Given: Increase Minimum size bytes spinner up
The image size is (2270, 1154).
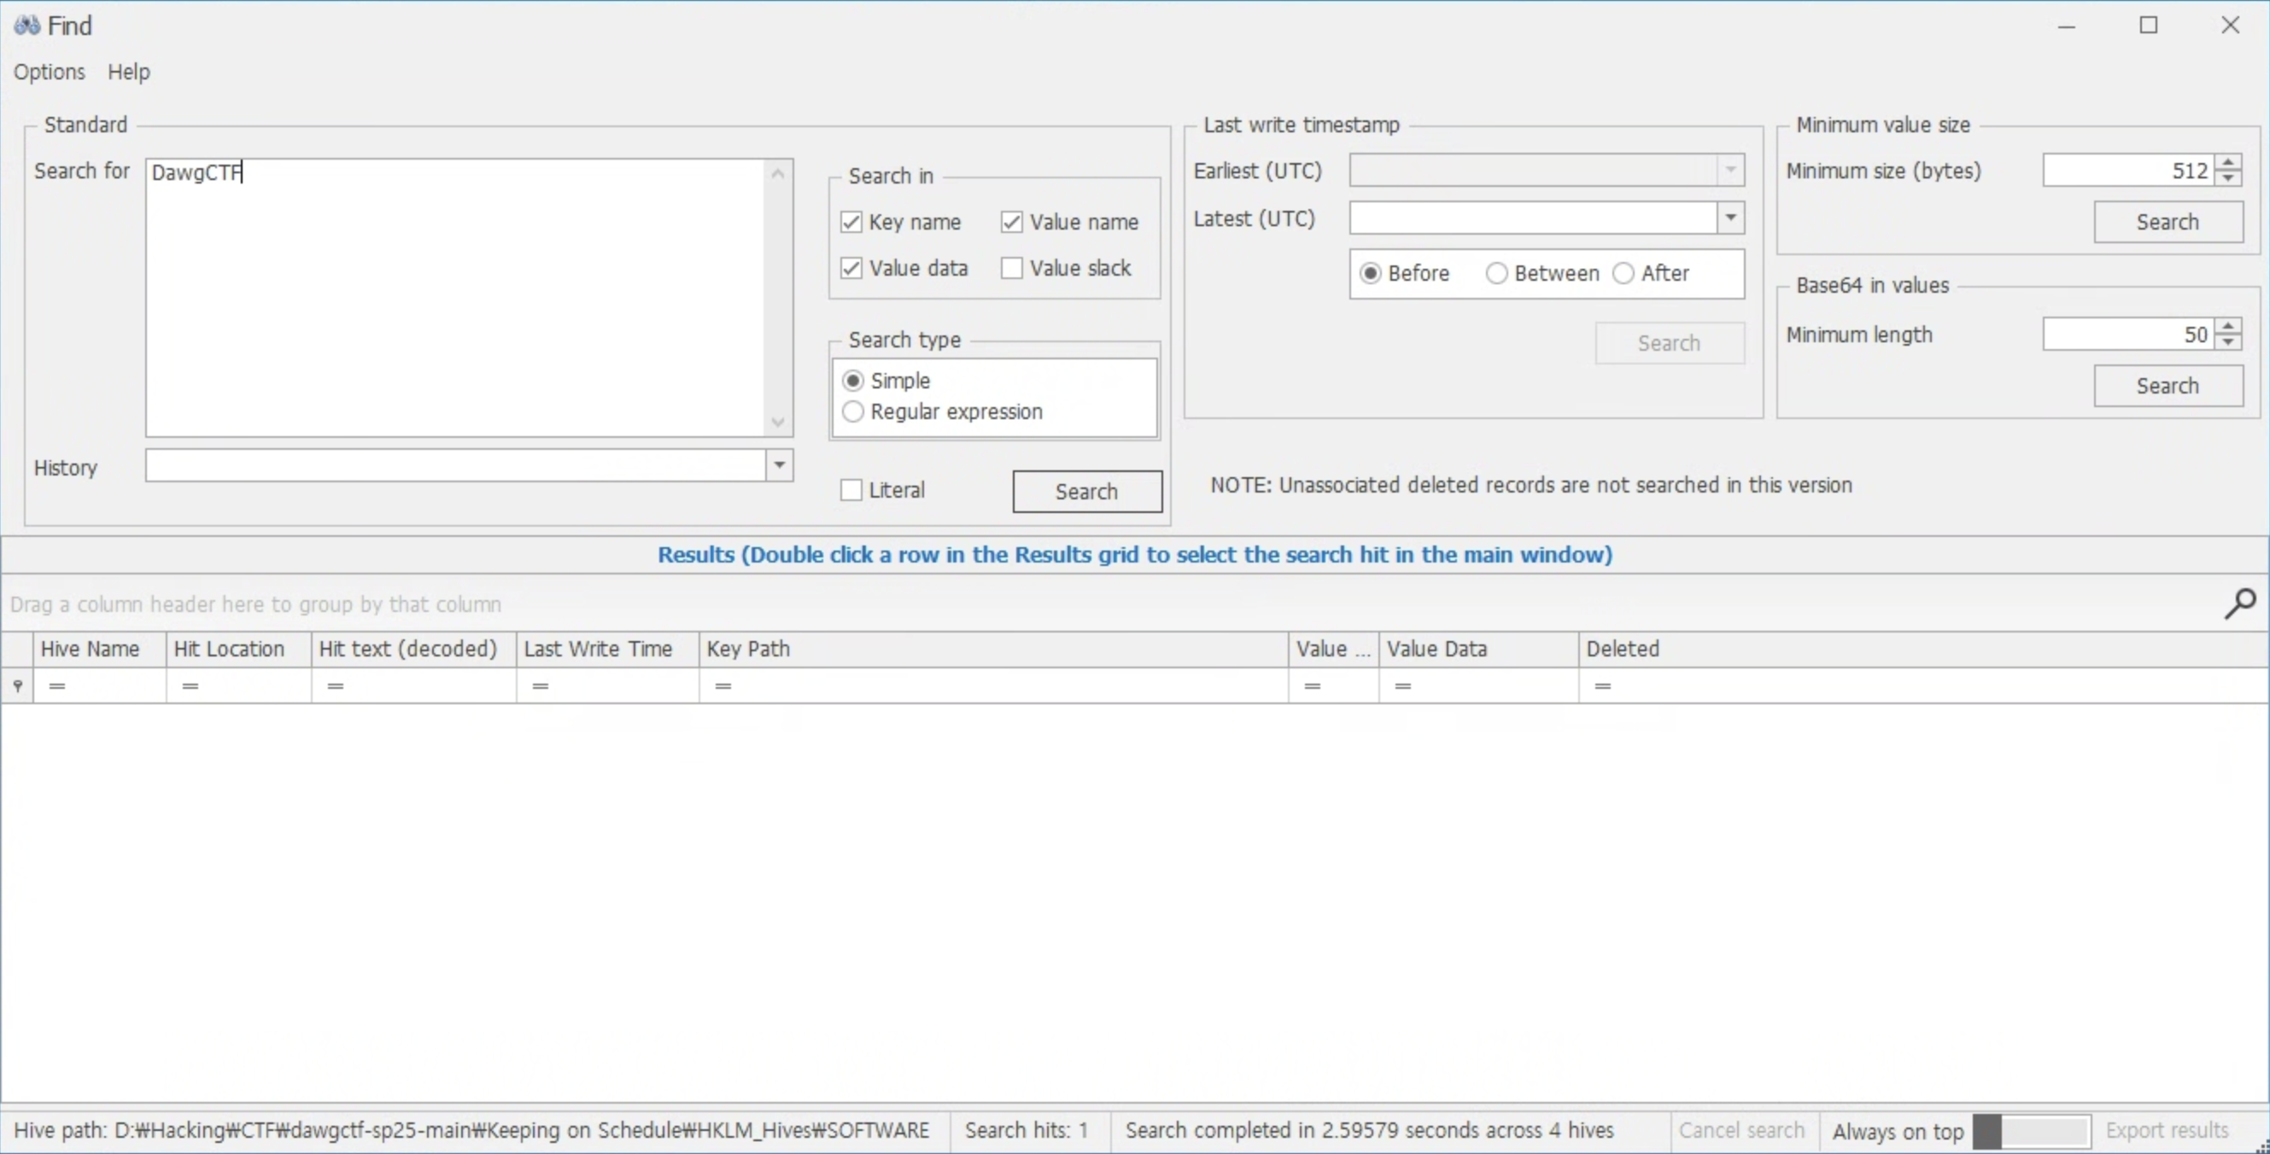Looking at the screenshot, I should tap(2229, 162).
